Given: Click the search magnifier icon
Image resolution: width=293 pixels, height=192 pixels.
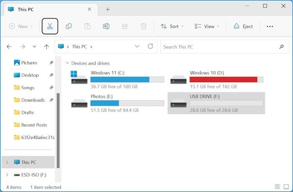Looking at the screenshot, I should pyautogui.click(x=282, y=47).
